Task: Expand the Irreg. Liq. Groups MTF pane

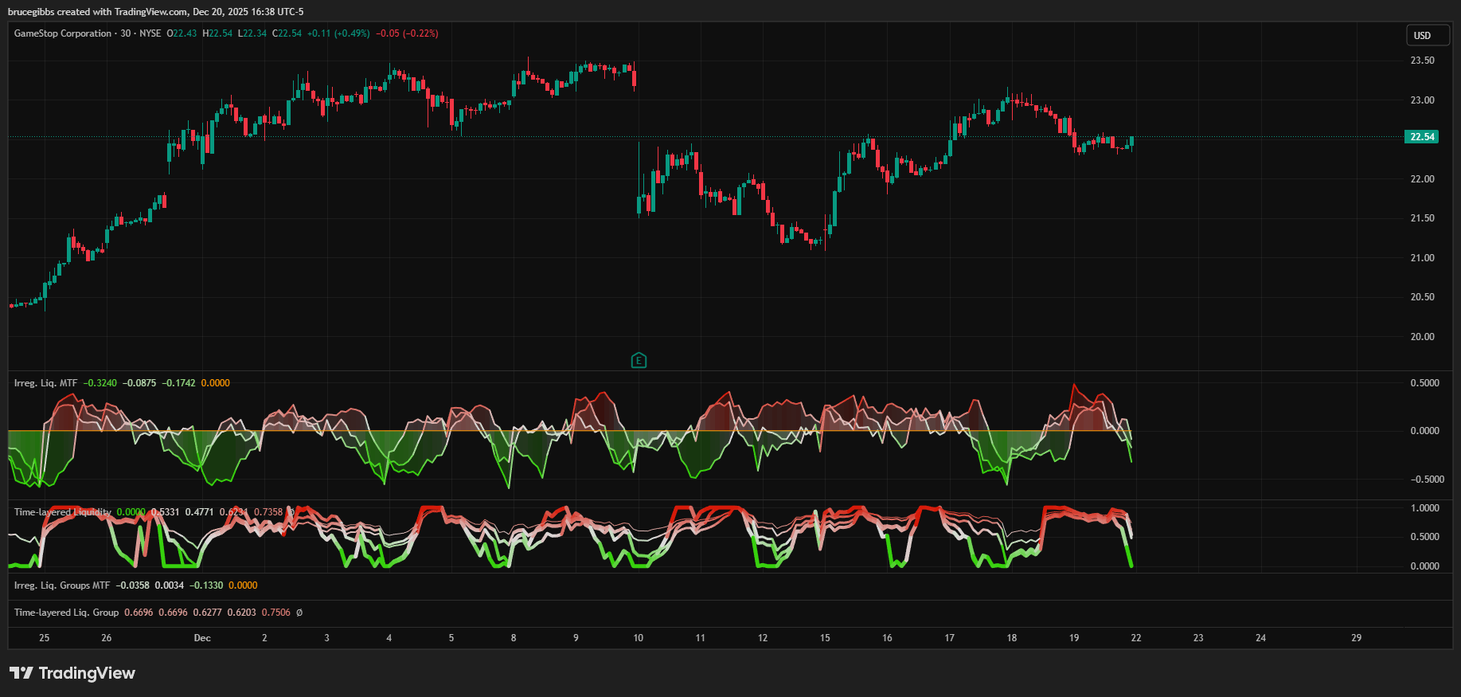Action: click(x=62, y=585)
